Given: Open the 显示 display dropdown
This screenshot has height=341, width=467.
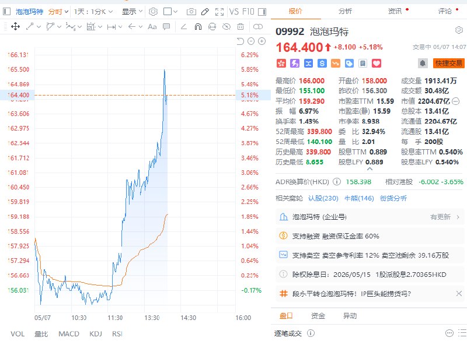Looking at the screenshot, I should click(x=133, y=12).
